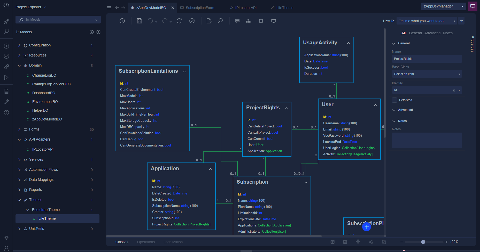This screenshot has height=252, width=480.
Task: Select the Notes properties filter tab
Action: [x=448, y=33]
